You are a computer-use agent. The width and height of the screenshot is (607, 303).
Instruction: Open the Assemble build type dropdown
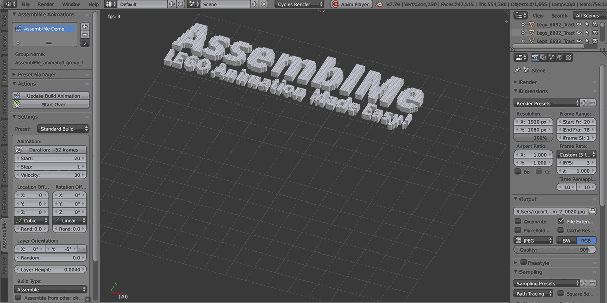(x=51, y=289)
